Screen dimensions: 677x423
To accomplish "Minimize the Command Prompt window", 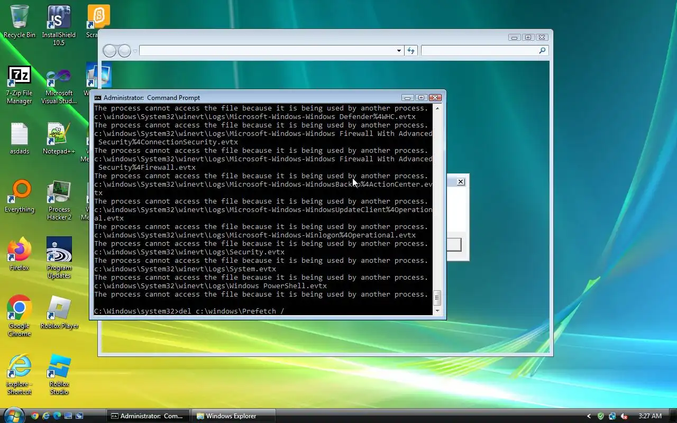I will (x=408, y=98).
